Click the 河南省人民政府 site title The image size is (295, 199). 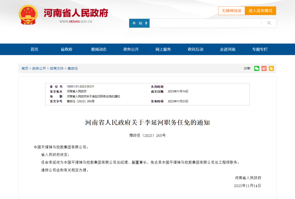(76, 13)
